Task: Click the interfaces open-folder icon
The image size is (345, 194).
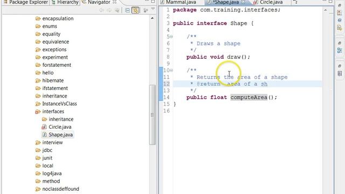Action: pyautogui.click(x=38, y=112)
